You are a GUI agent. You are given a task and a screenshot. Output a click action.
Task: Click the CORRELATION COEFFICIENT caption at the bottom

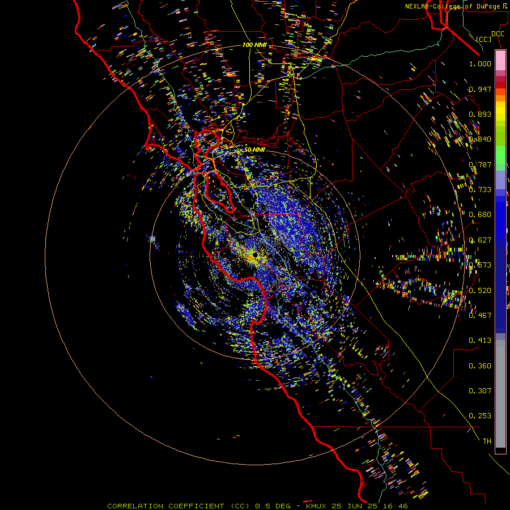pyautogui.click(x=257, y=506)
